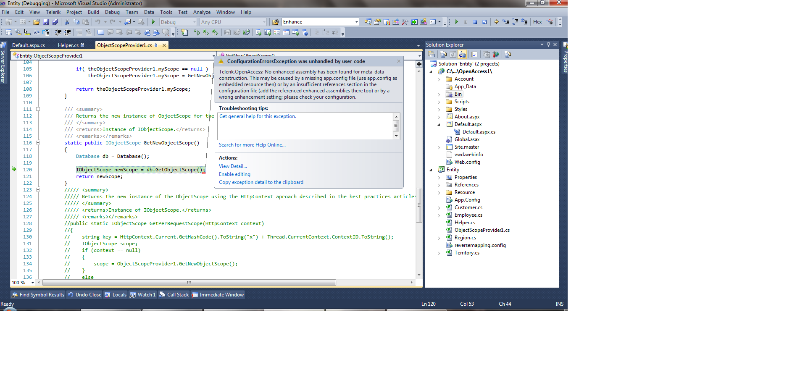
Task: Click the Copy icon in the toolbar
Action: tap(76, 22)
